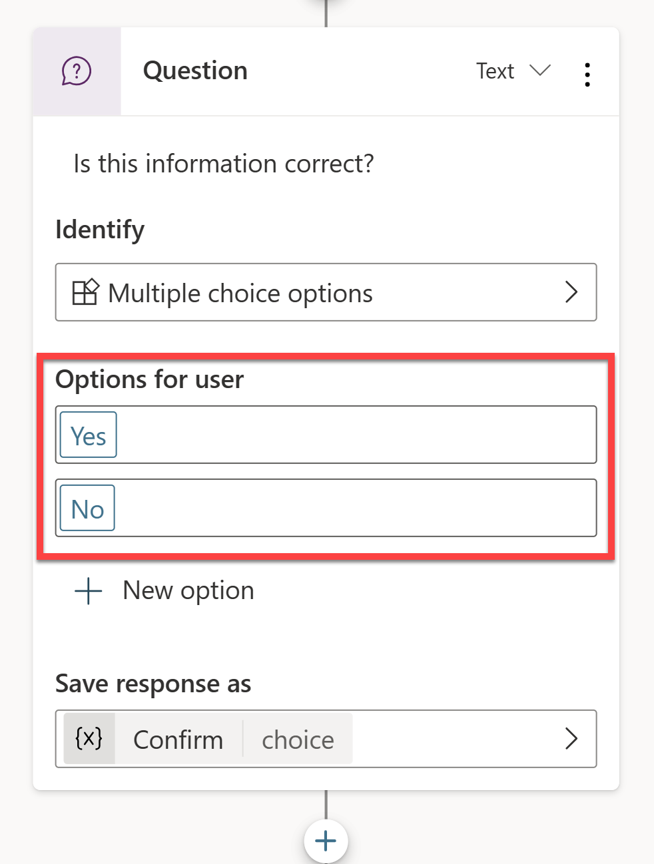Viewport: 654px width, 864px height.
Task: Click into the No option input field
Action: coord(326,508)
